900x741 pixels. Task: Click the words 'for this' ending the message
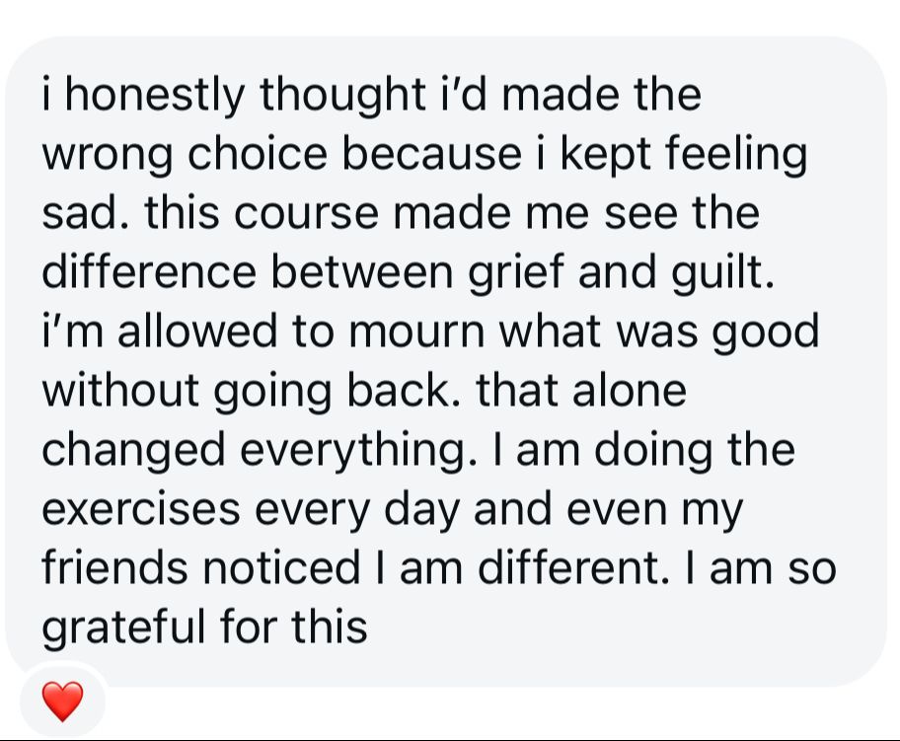(x=293, y=626)
